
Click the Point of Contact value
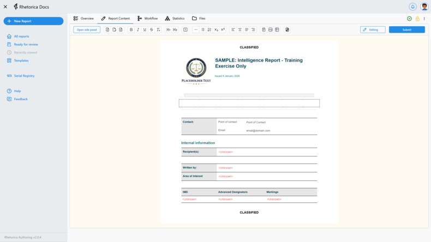click(256, 122)
